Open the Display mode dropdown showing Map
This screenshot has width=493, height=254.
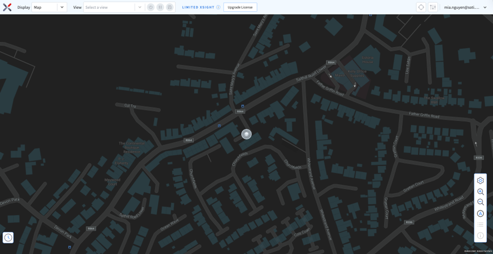point(49,7)
